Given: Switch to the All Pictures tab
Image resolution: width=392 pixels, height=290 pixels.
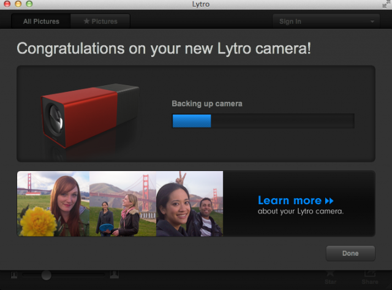Looking at the screenshot, I should [41, 21].
